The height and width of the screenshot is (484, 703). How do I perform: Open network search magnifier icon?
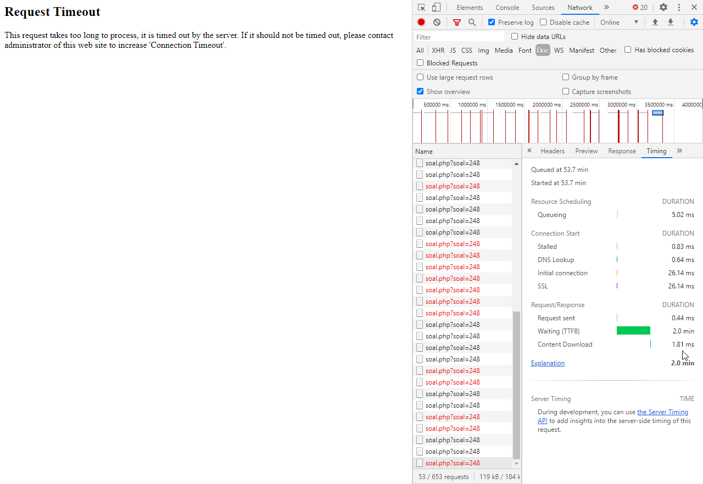[x=472, y=23]
